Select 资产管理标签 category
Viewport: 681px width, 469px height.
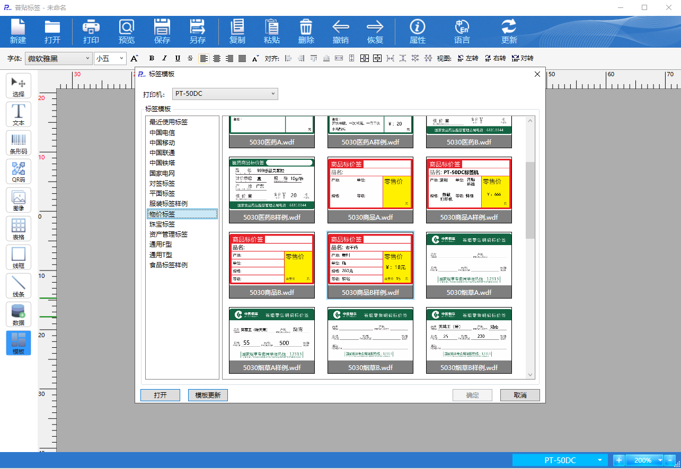[x=169, y=234]
